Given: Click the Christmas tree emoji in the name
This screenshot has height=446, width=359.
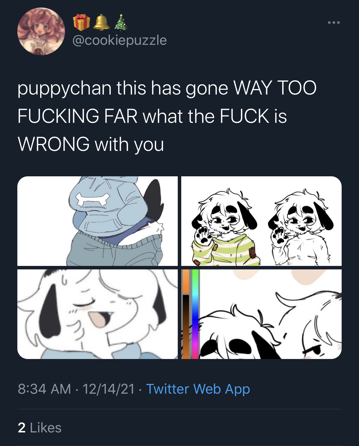Looking at the screenshot, I should click(121, 23).
